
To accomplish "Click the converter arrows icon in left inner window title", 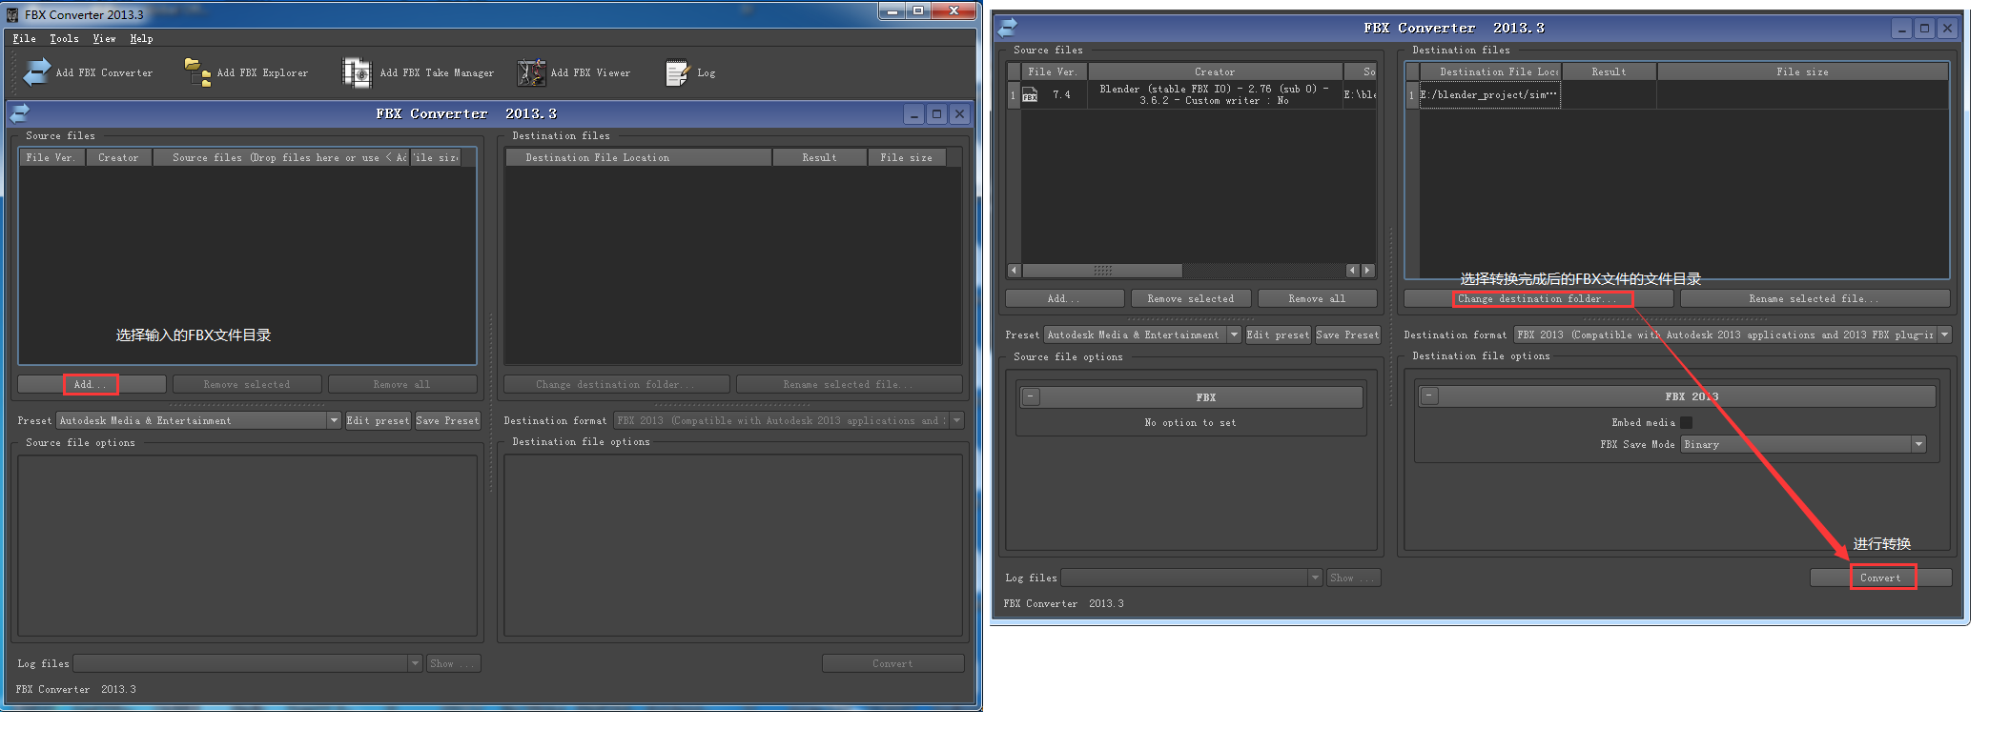I will pyautogui.click(x=20, y=113).
